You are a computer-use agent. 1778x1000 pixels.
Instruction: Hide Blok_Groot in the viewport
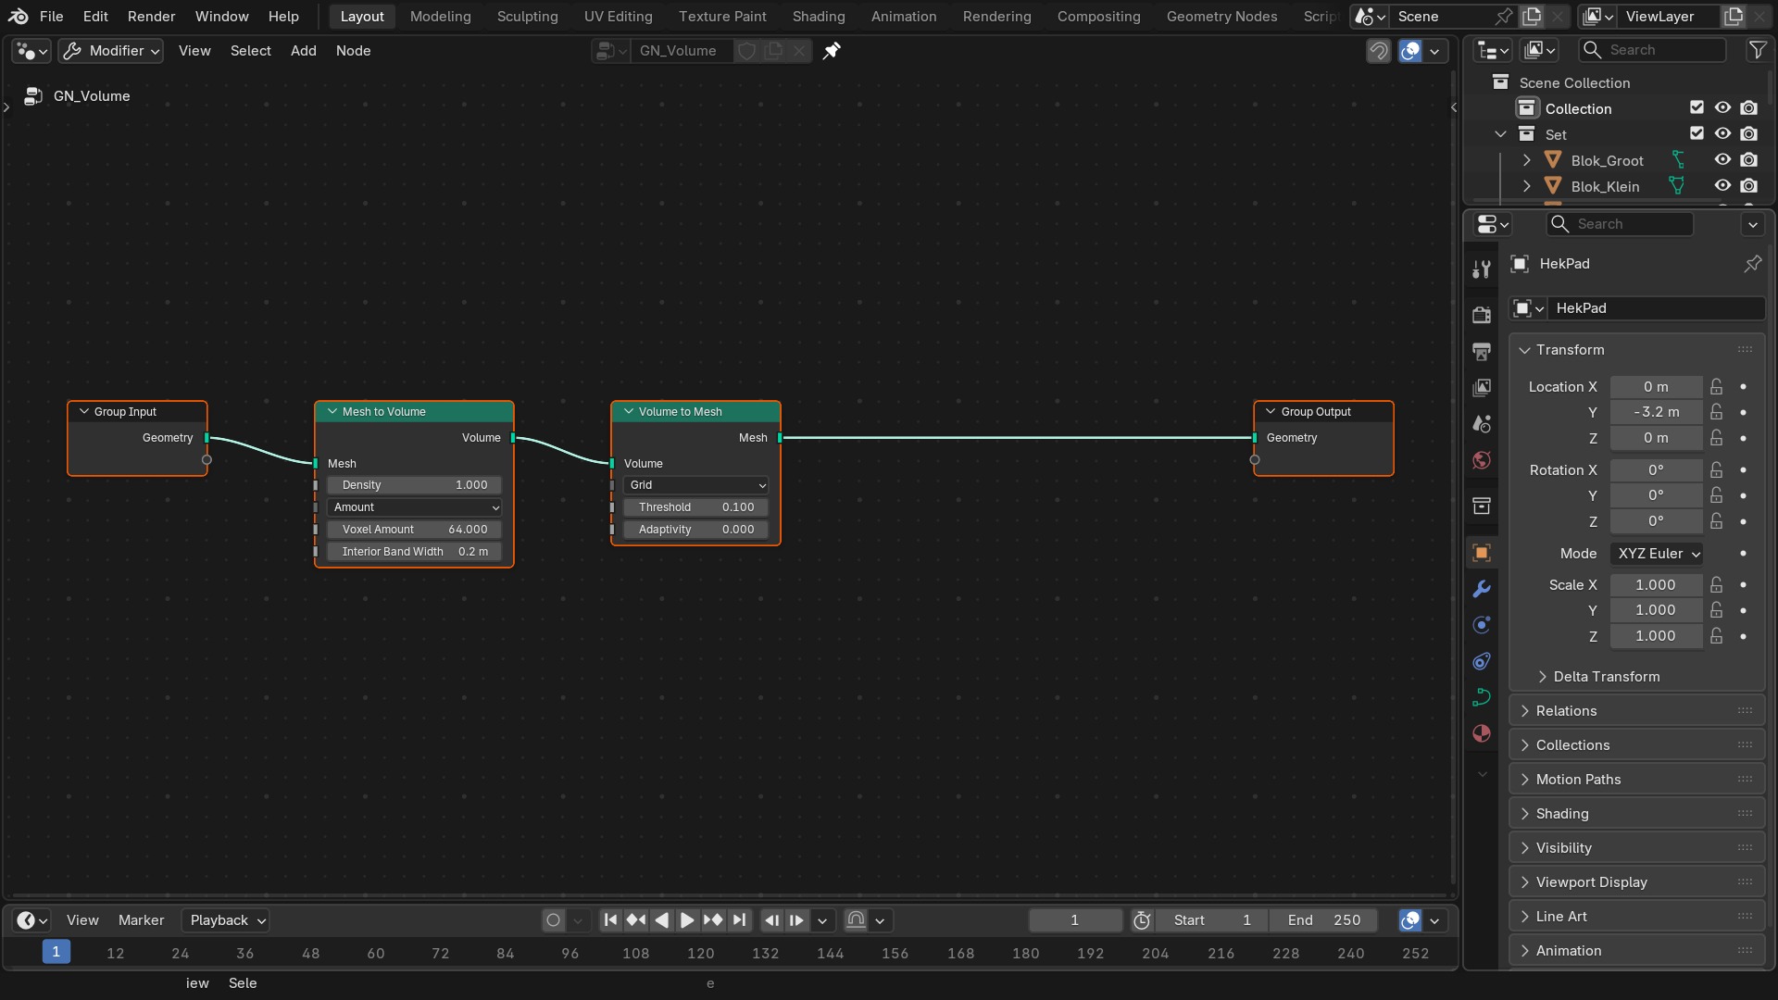[1722, 160]
